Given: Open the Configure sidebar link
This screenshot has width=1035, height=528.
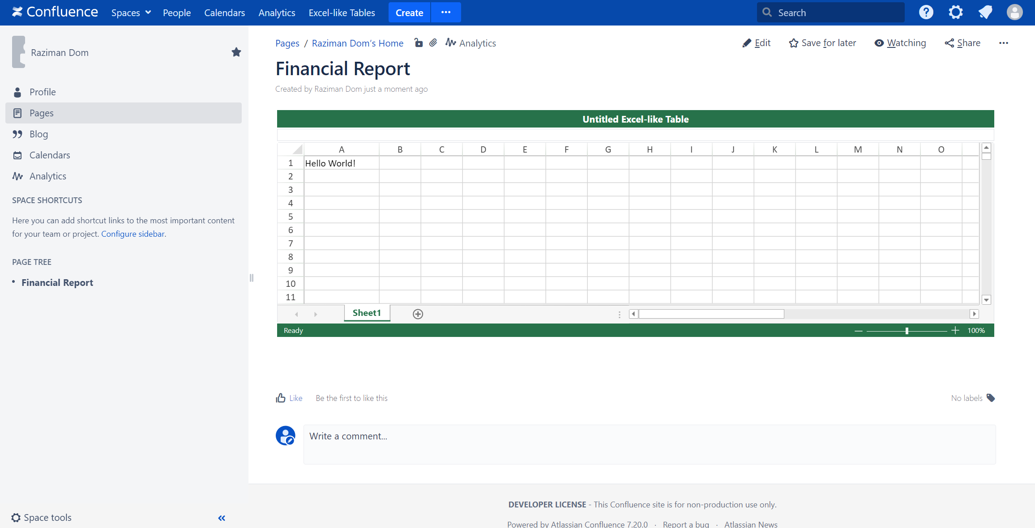Looking at the screenshot, I should click(x=133, y=234).
